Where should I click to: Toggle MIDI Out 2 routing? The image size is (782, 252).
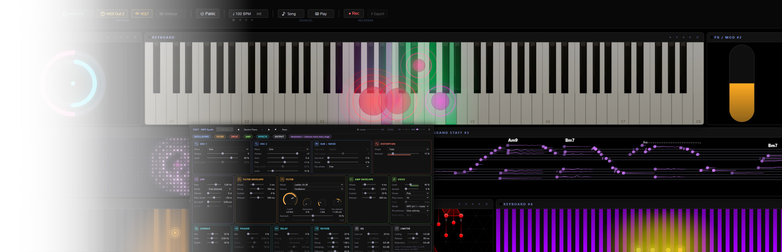click(x=112, y=14)
